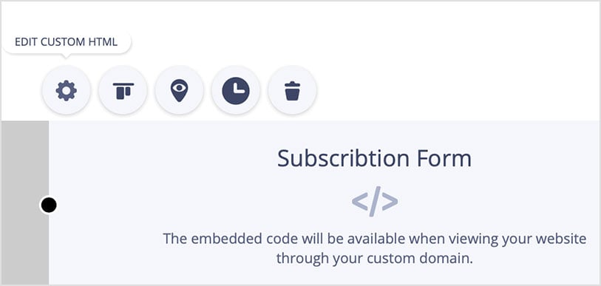Open custom HTML settings via gear icon
Image resolution: width=601 pixels, height=286 pixels.
[67, 90]
